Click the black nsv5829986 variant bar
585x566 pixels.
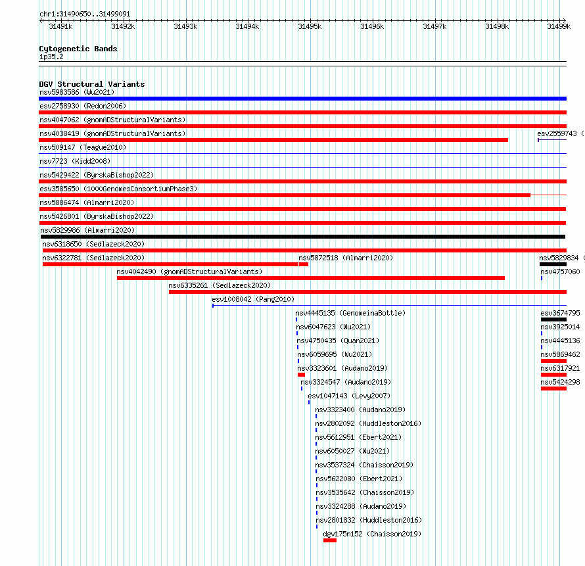303,237
